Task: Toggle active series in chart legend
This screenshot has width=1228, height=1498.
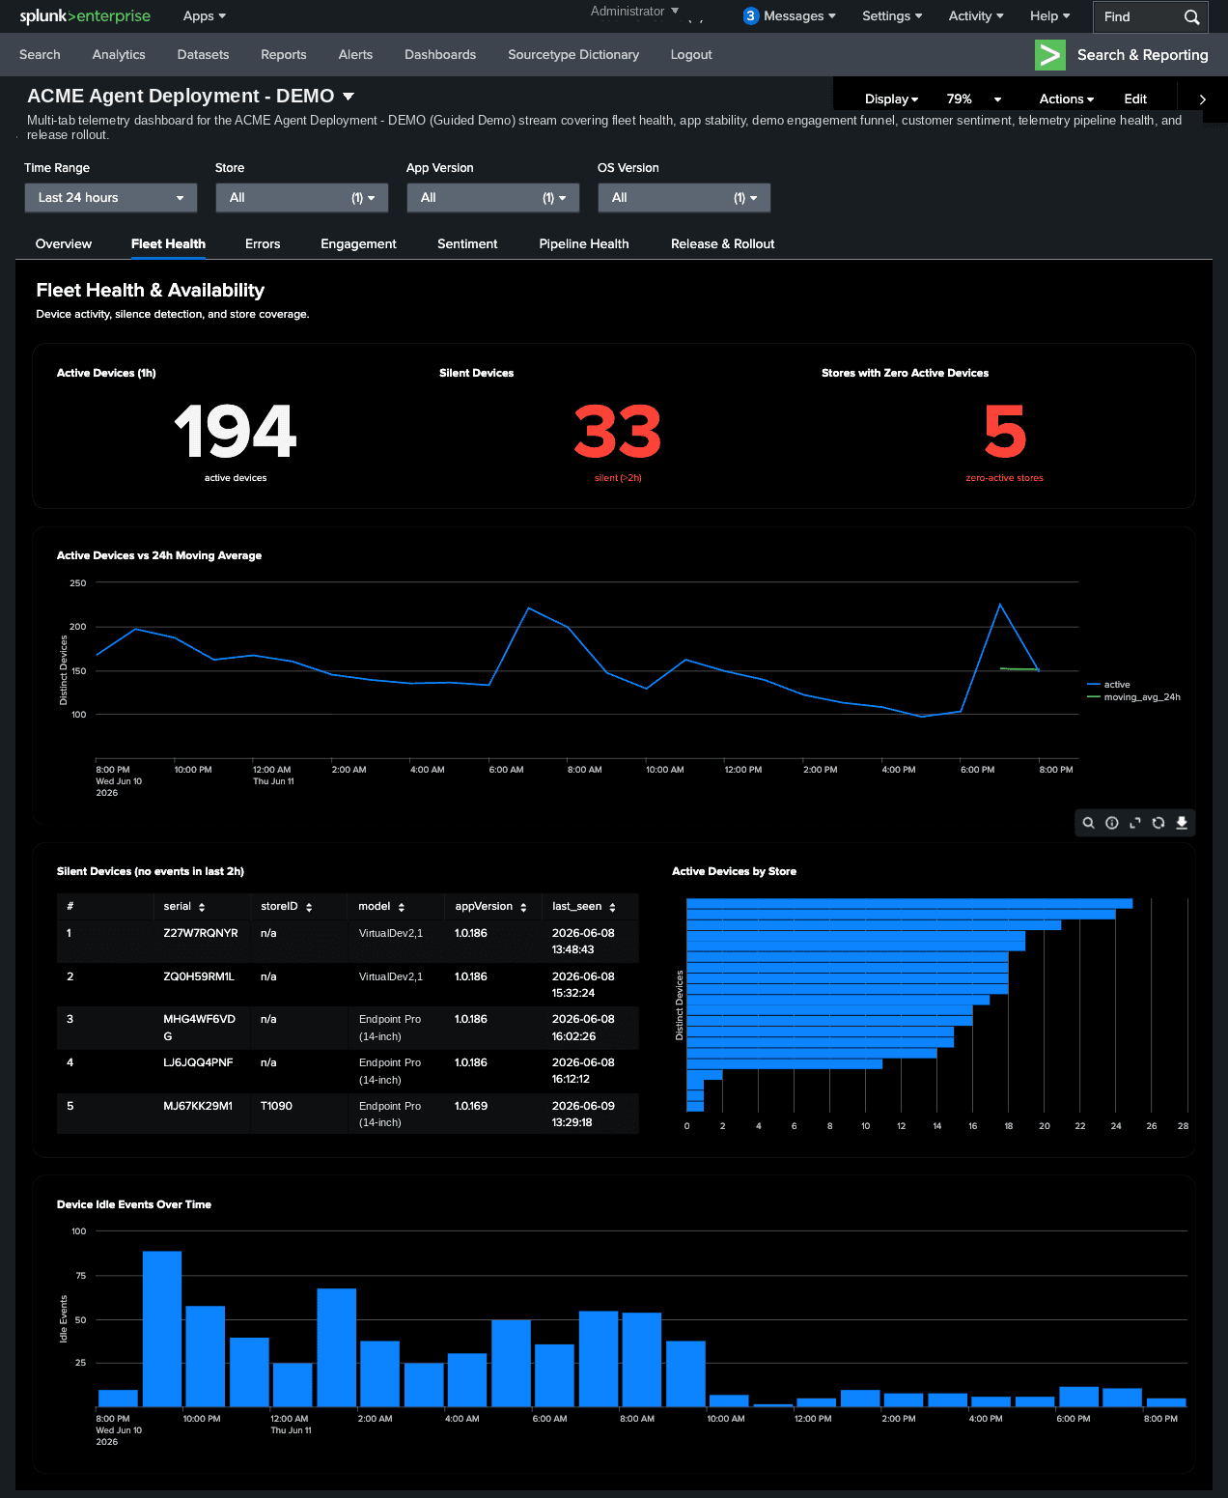Action: pyautogui.click(x=1109, y=685)
